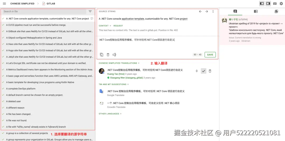The image size is (285, 141).
Task: Select 'A Let's Encrypt SSL certificate' string
Action: pyautogui.click(x=47, y=63)
